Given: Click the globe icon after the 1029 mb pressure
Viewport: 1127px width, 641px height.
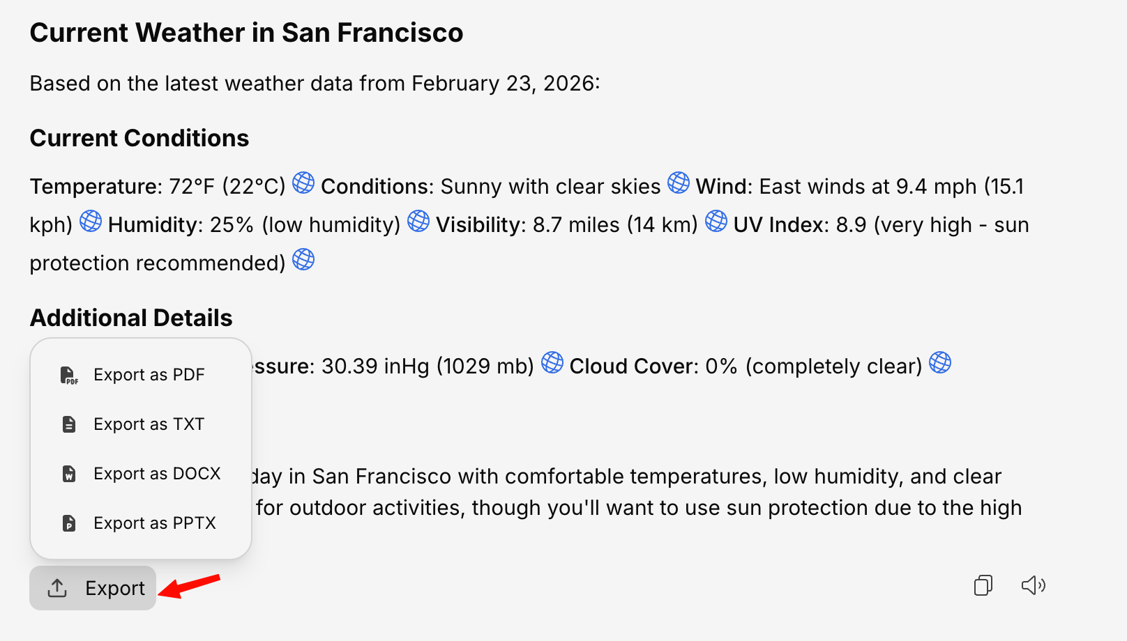Looking at the screenshot, I should pyautogui.click(x=552, y=363).
